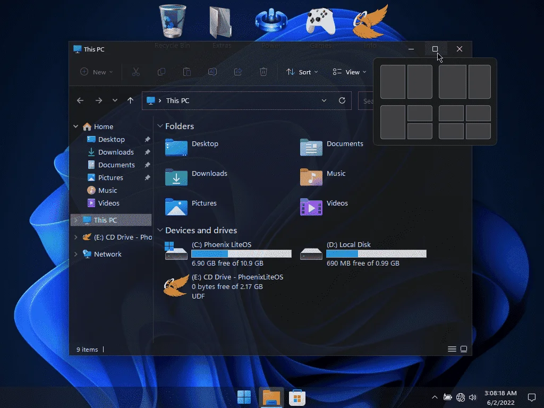Click the Search box

(x=365, y=101)
